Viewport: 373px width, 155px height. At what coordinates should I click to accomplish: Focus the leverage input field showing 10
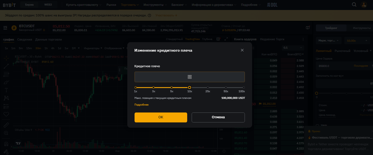[189, 77]
